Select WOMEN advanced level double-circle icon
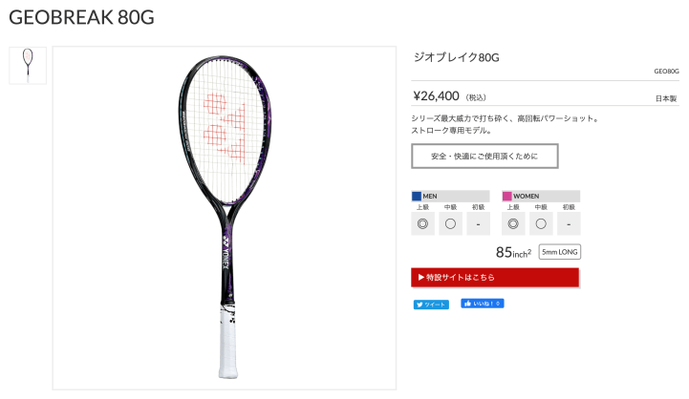Image resolution: width=689 pixels, height=399 pixels. tap(513, 224)
